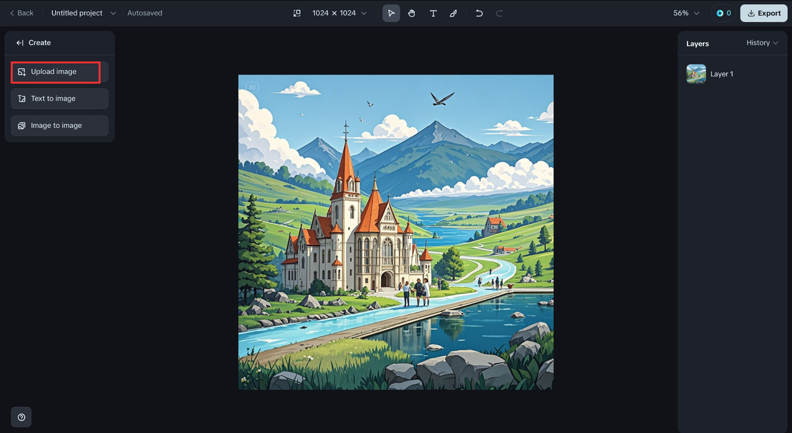Choose Text to image

tap(59, 98)
